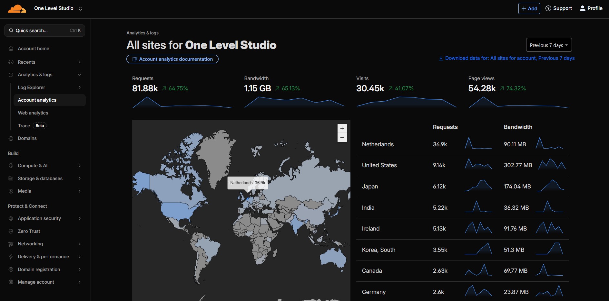Click the Add button
This screenshot has height=301, width=609.
click(529, 8)
